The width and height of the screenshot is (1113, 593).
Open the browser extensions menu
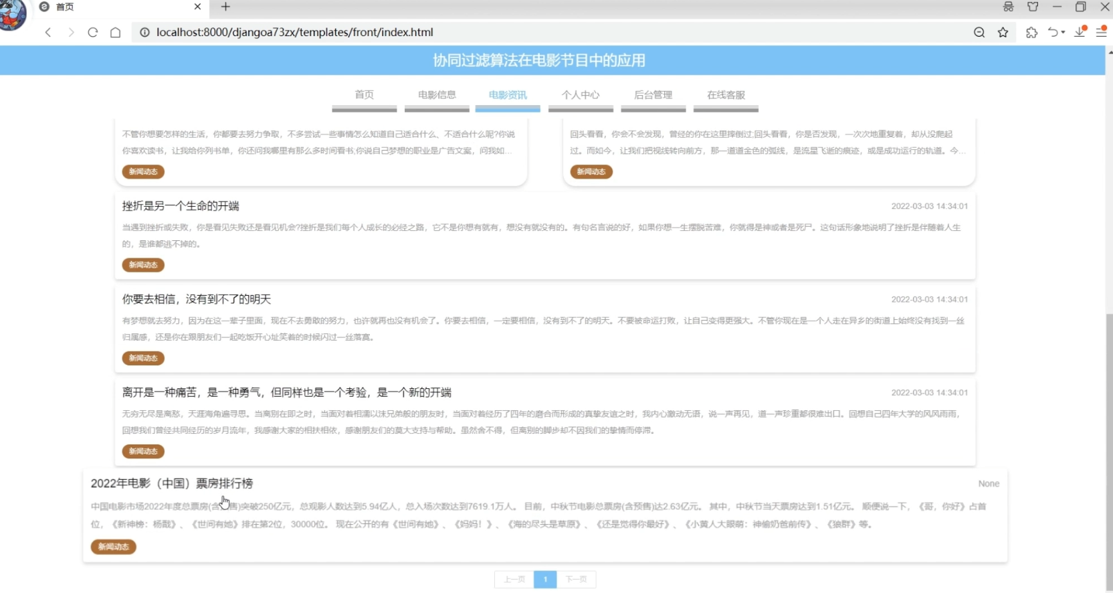(1031, 32)
